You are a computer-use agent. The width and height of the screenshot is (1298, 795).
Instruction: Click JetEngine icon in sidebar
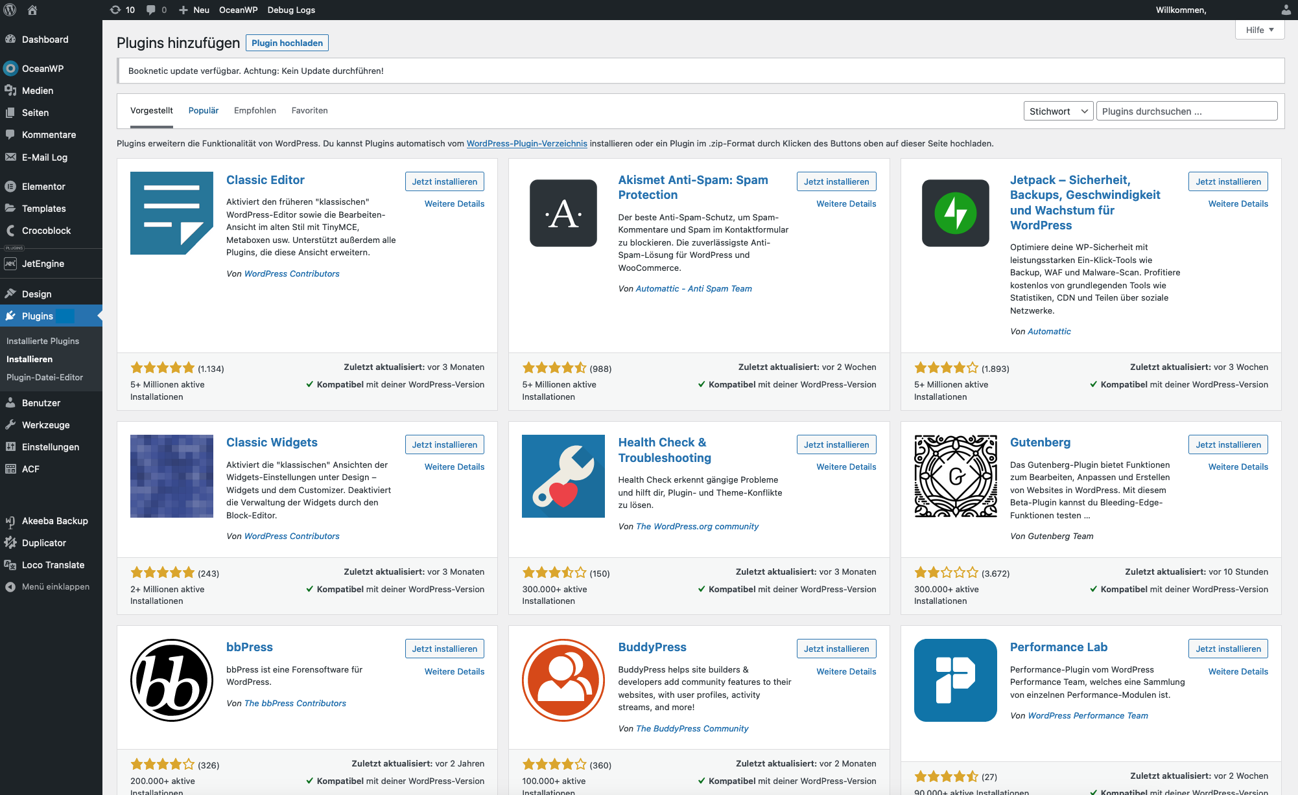coord(10,264)
